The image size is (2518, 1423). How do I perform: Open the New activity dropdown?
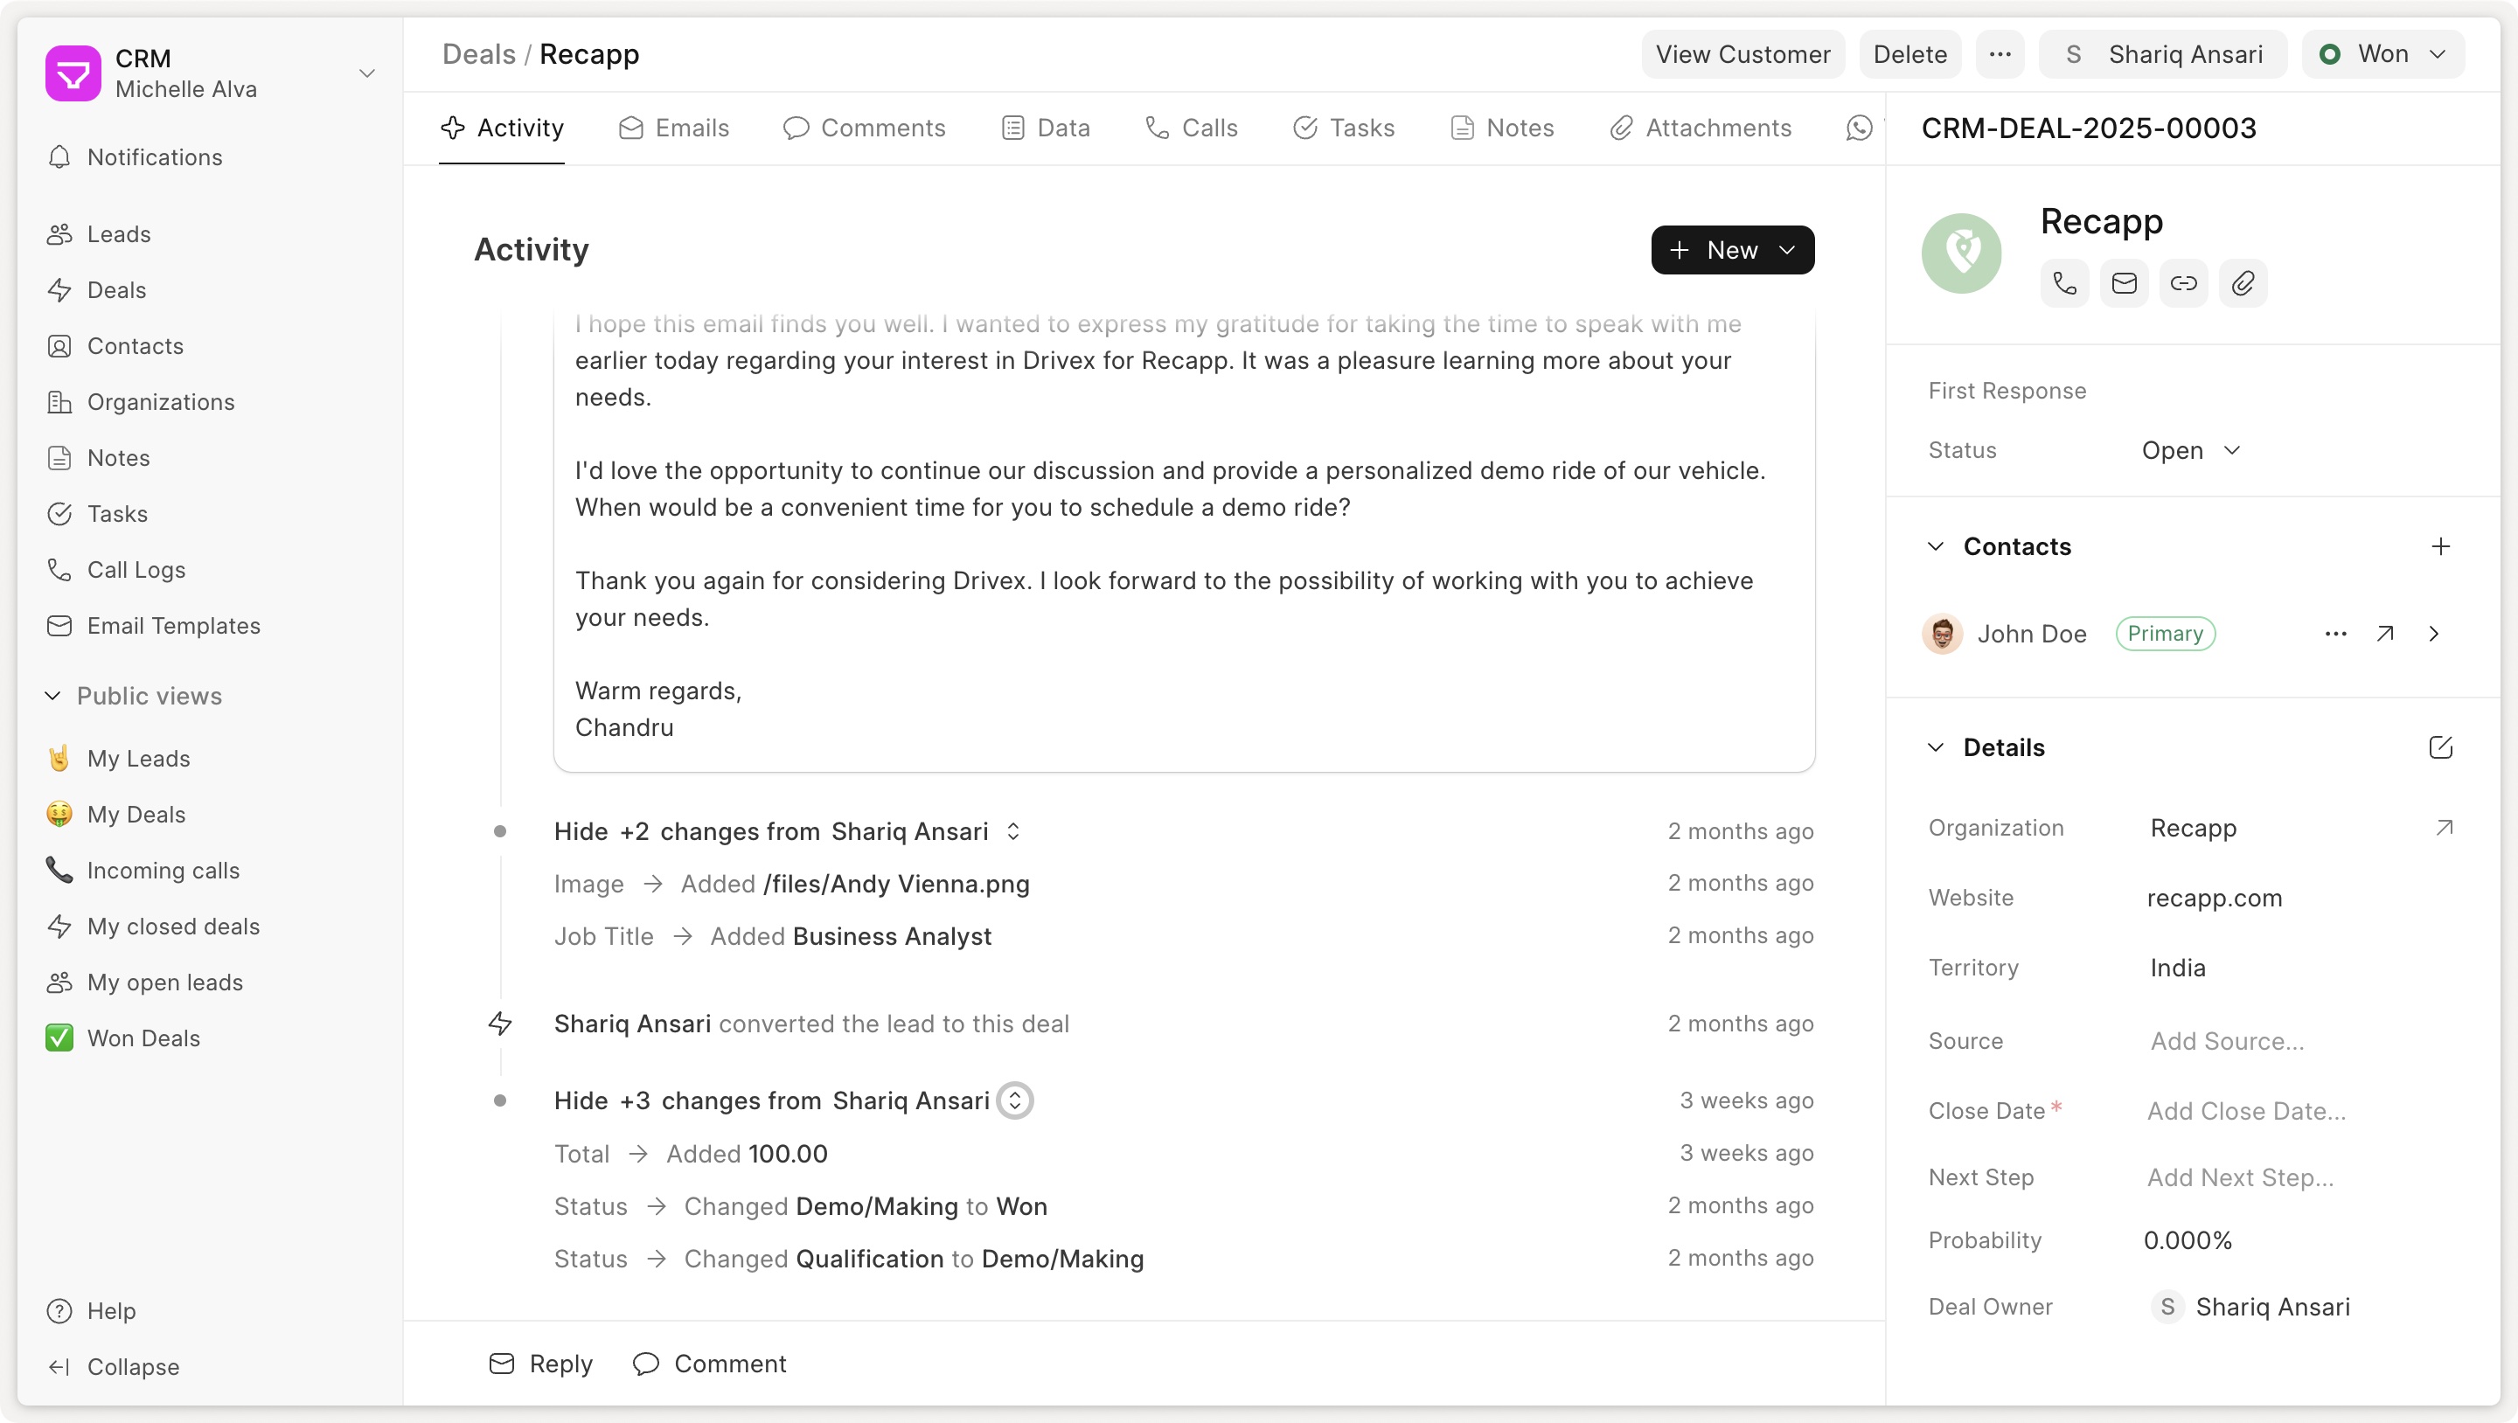[x=1732, y=250]
